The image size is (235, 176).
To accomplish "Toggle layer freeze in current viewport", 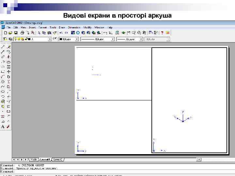I will click(23, 39).
